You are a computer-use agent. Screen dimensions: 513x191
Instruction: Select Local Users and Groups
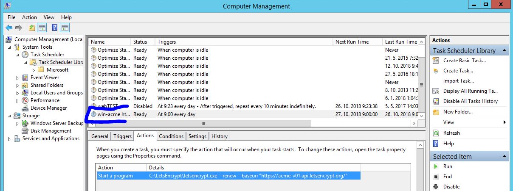coord(56,93)
